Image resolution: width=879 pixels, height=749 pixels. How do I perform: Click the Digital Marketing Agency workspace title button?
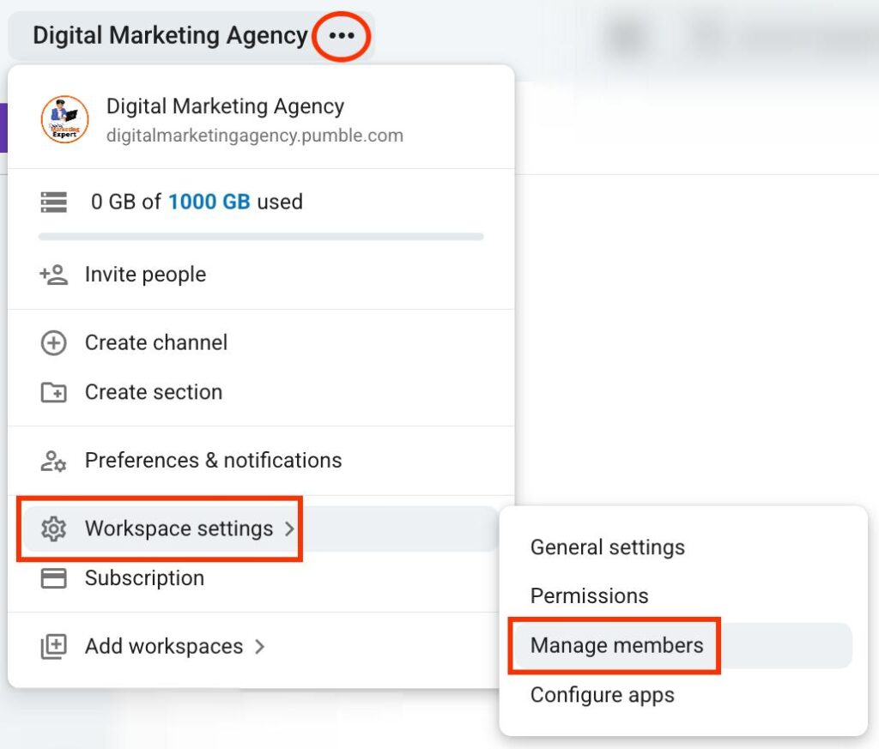[191, 36]
